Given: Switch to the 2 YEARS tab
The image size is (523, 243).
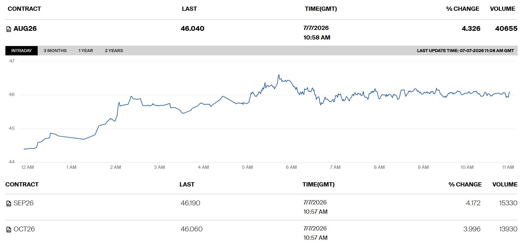Looking at the screenshot, I should (114, 51).
